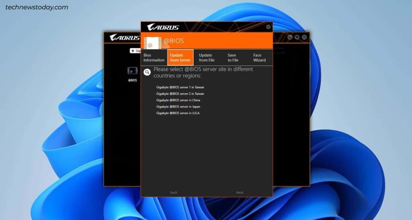The height and width of the screenshot is (220, 412).
Task: Click the magnifier search icon beside server prompt
Action: click(x=147, y=72)
